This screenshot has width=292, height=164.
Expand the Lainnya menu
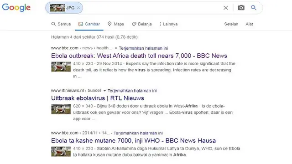168,24
